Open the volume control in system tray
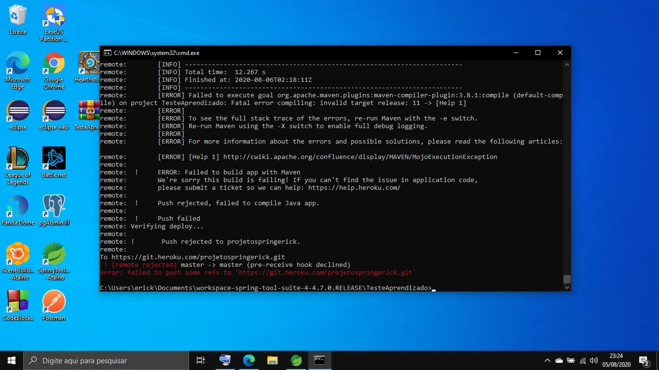This screenshot has width=659, height=370. (594, 360)
